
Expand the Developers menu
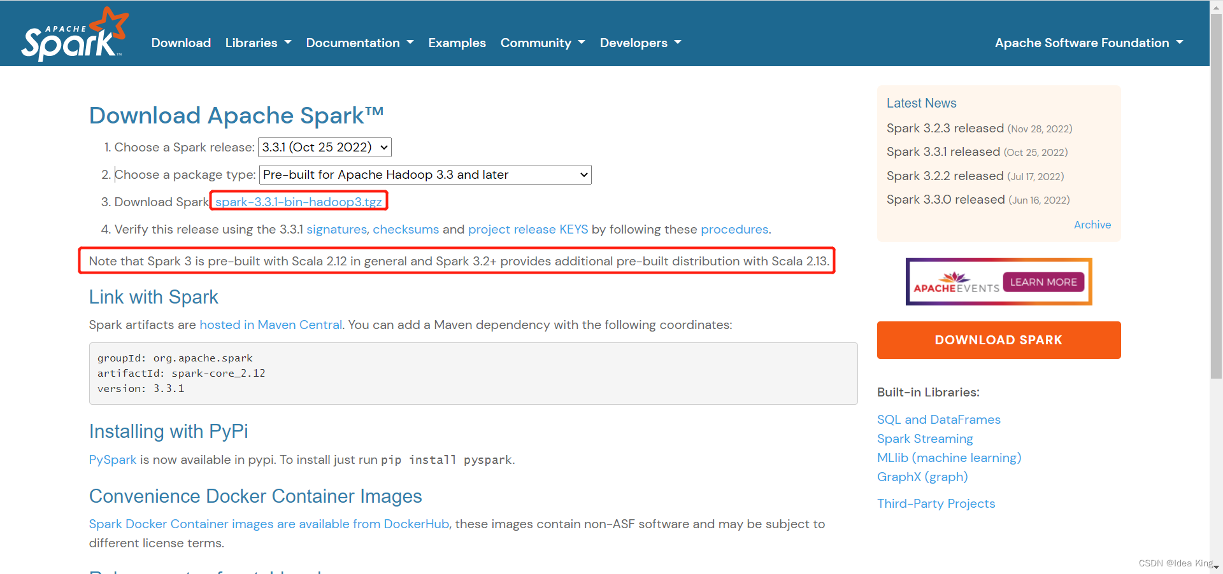[x=640, y=43]
